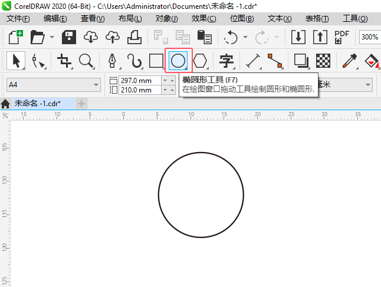Select the Parallel Dimension tool
The width and height of the screenshot is (381, 287).
[253, 61]
